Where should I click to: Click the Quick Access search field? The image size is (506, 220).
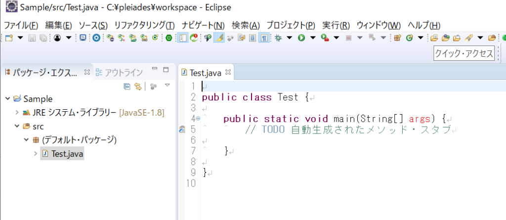(x=464, y=53)
